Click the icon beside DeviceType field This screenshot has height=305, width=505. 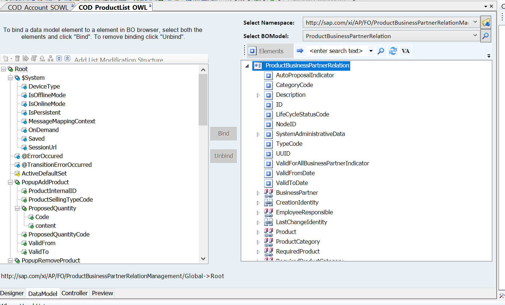24,86
